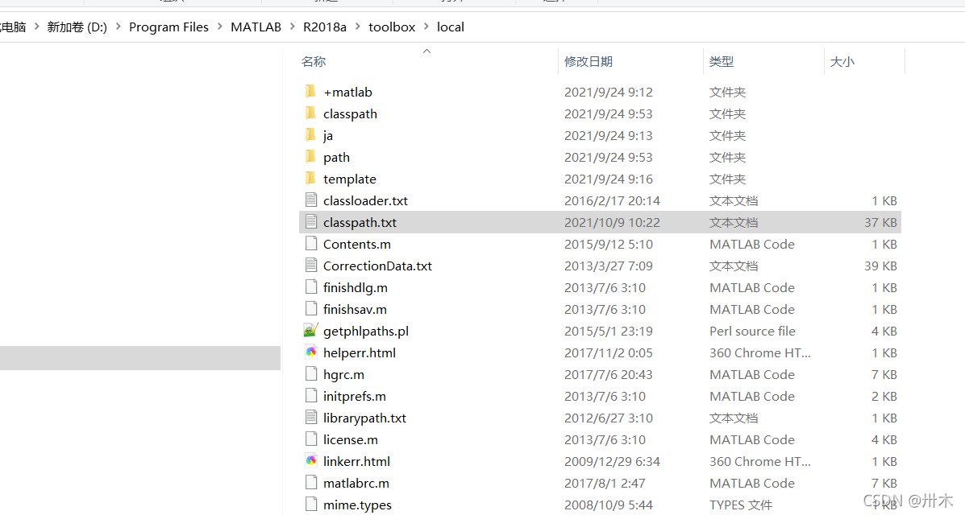Viewport: 965px width, 515px height.
Task: Click the linkerr.html Chrome icon
Action: 311,460
